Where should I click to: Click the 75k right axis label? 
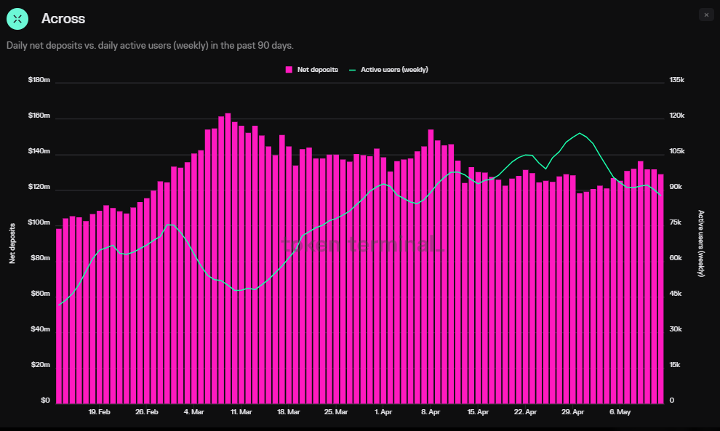pyautogui.click(x=676, y=222)
